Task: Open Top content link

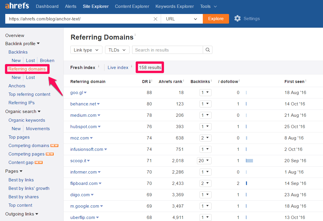Action: (20, 205)
